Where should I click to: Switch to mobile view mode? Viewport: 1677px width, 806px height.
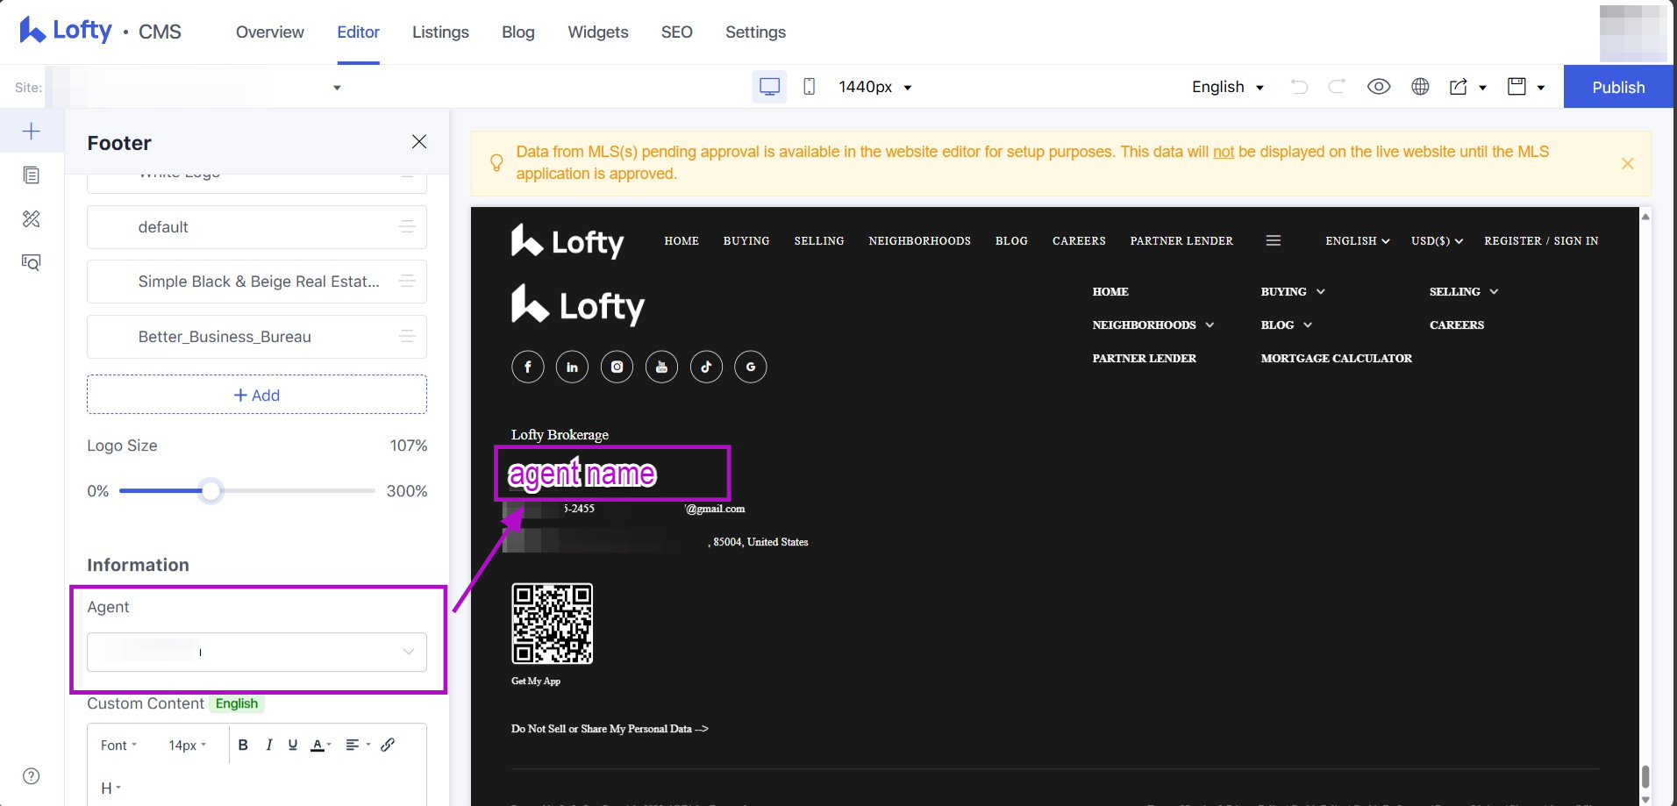click(x=809, y=87)
